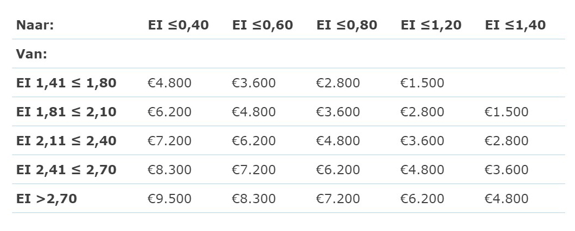Click the 'Naar:' header cell

coord(35,25)
